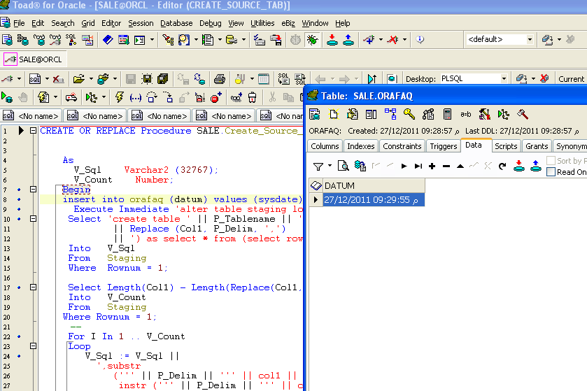Image resolution: width=587 pixels, height=391 pixels.
Task: Click the DATUM column header
Action: 374,185
